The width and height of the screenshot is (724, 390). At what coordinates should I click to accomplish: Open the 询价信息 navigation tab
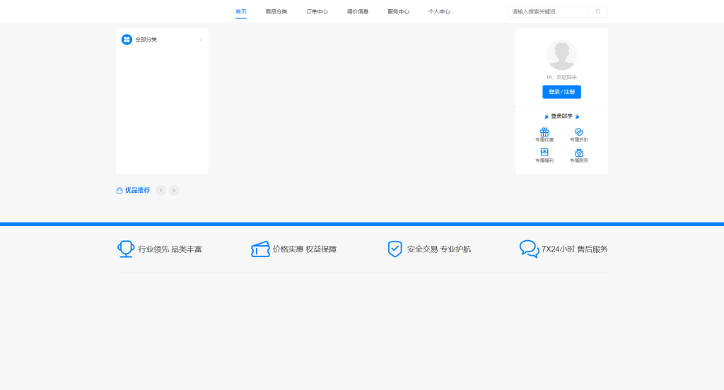(358, 11)
